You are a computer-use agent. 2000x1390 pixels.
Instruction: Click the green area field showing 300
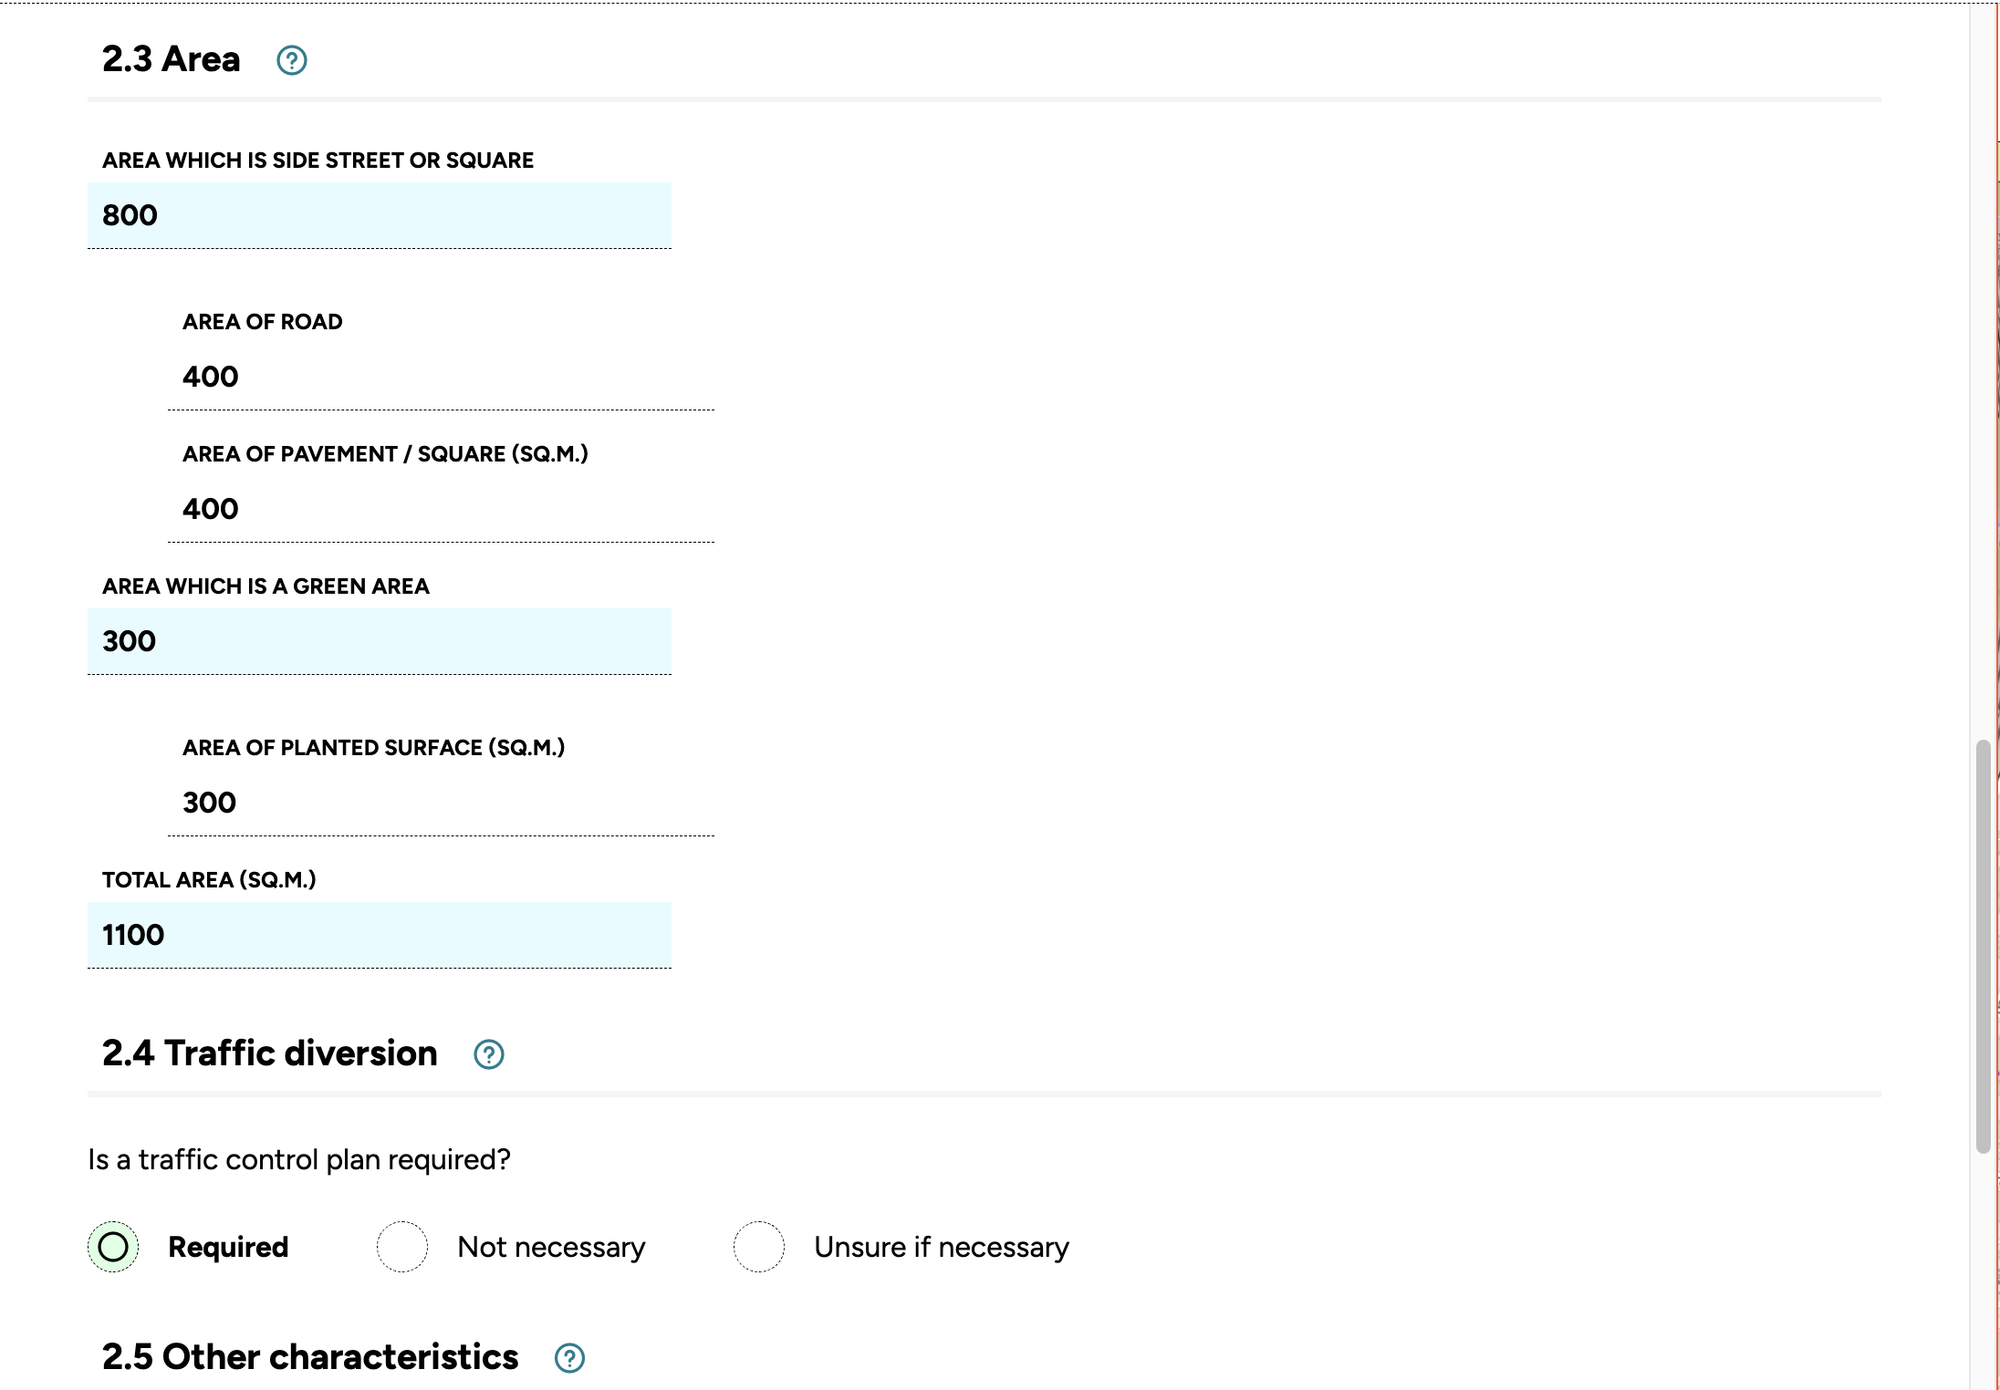click(379, 641)
